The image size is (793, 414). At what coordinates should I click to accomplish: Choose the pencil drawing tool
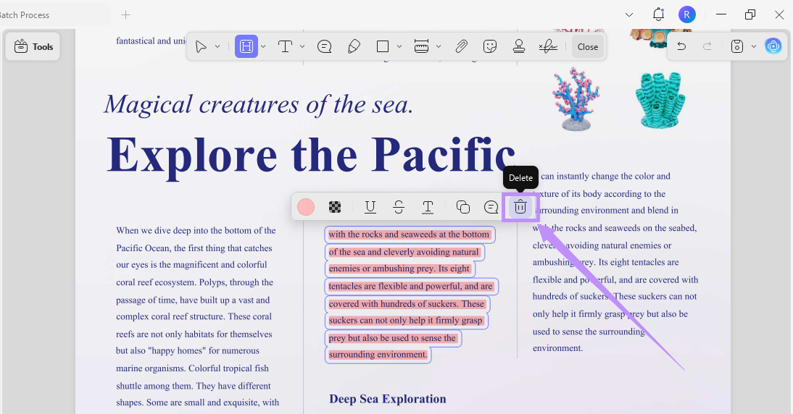[354, 47]
